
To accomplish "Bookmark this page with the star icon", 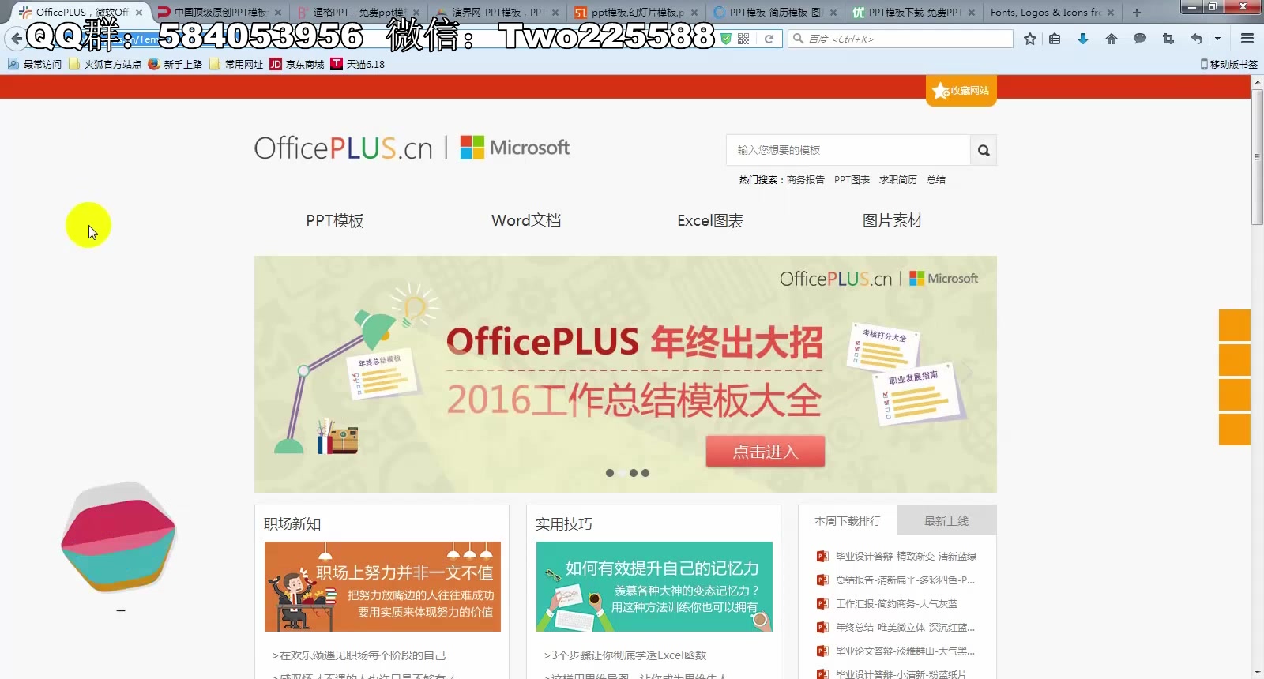I will pos(1030,39).
